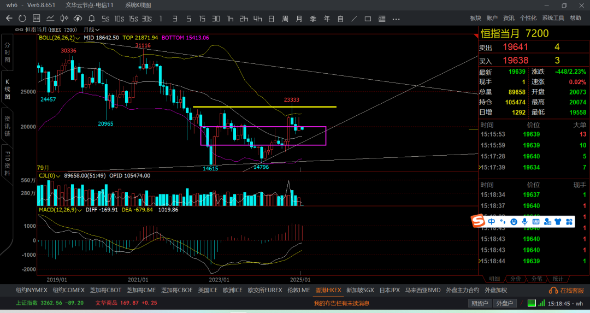This screenshot has width=590, height=313.
Task: Click the 卖出 price 19641
Action: click(516, 47)
